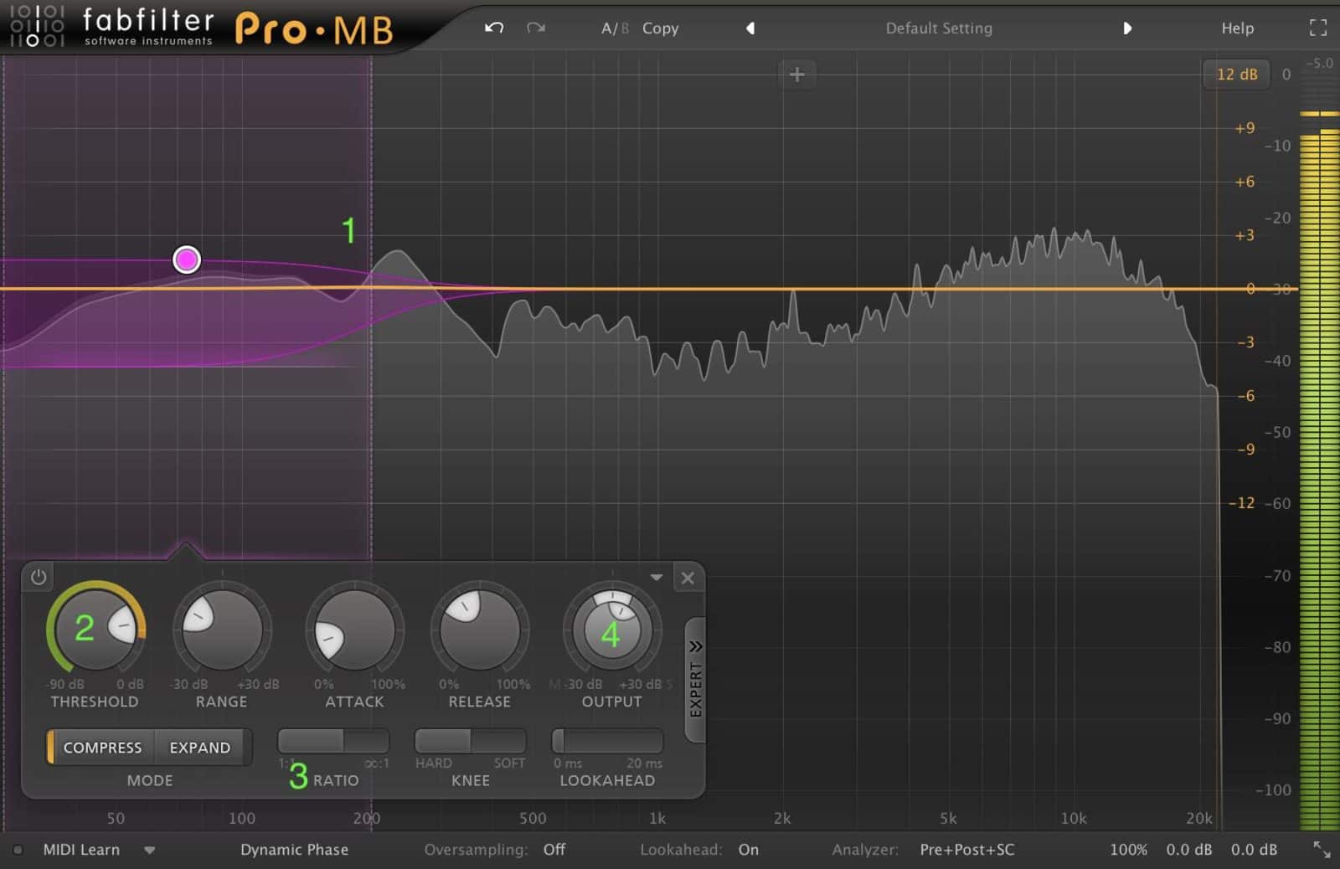Open the MIDI Learn dropdown arrow
The image size is (1340, 869).
point(149,850)
